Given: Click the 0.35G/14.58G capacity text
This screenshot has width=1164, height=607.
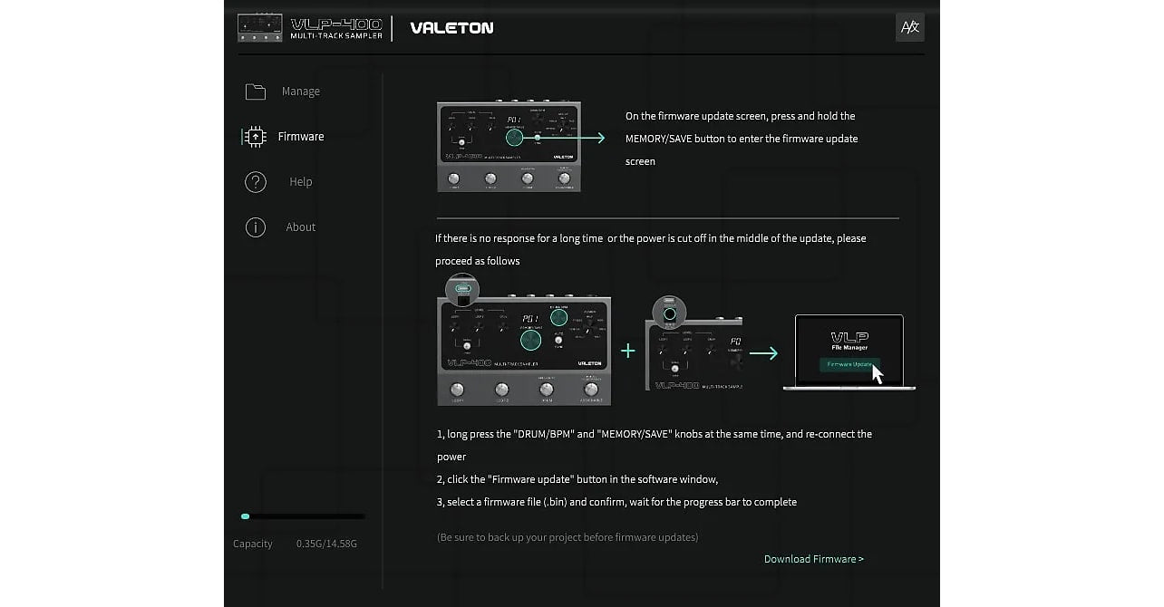Looking at the screenshot, I should (326, 544).
